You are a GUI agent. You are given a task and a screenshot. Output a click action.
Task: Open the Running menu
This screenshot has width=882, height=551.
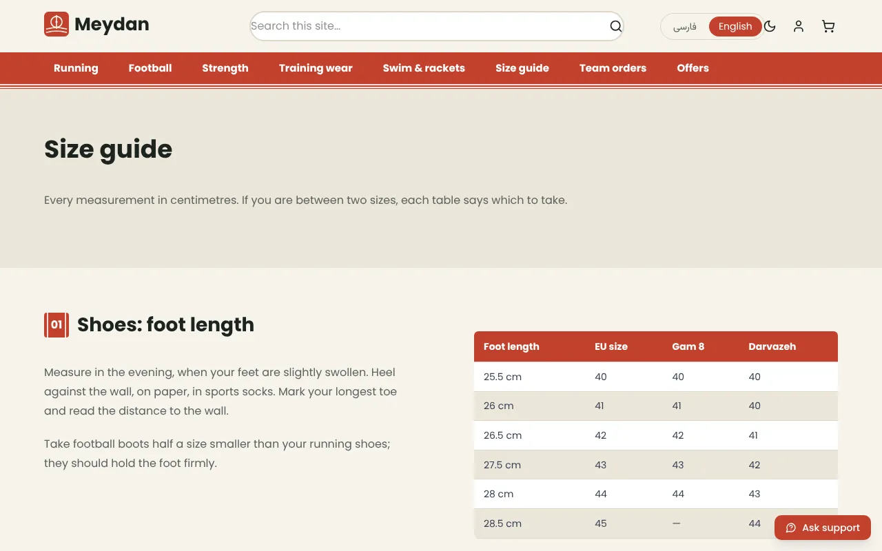tap(76, 68)
